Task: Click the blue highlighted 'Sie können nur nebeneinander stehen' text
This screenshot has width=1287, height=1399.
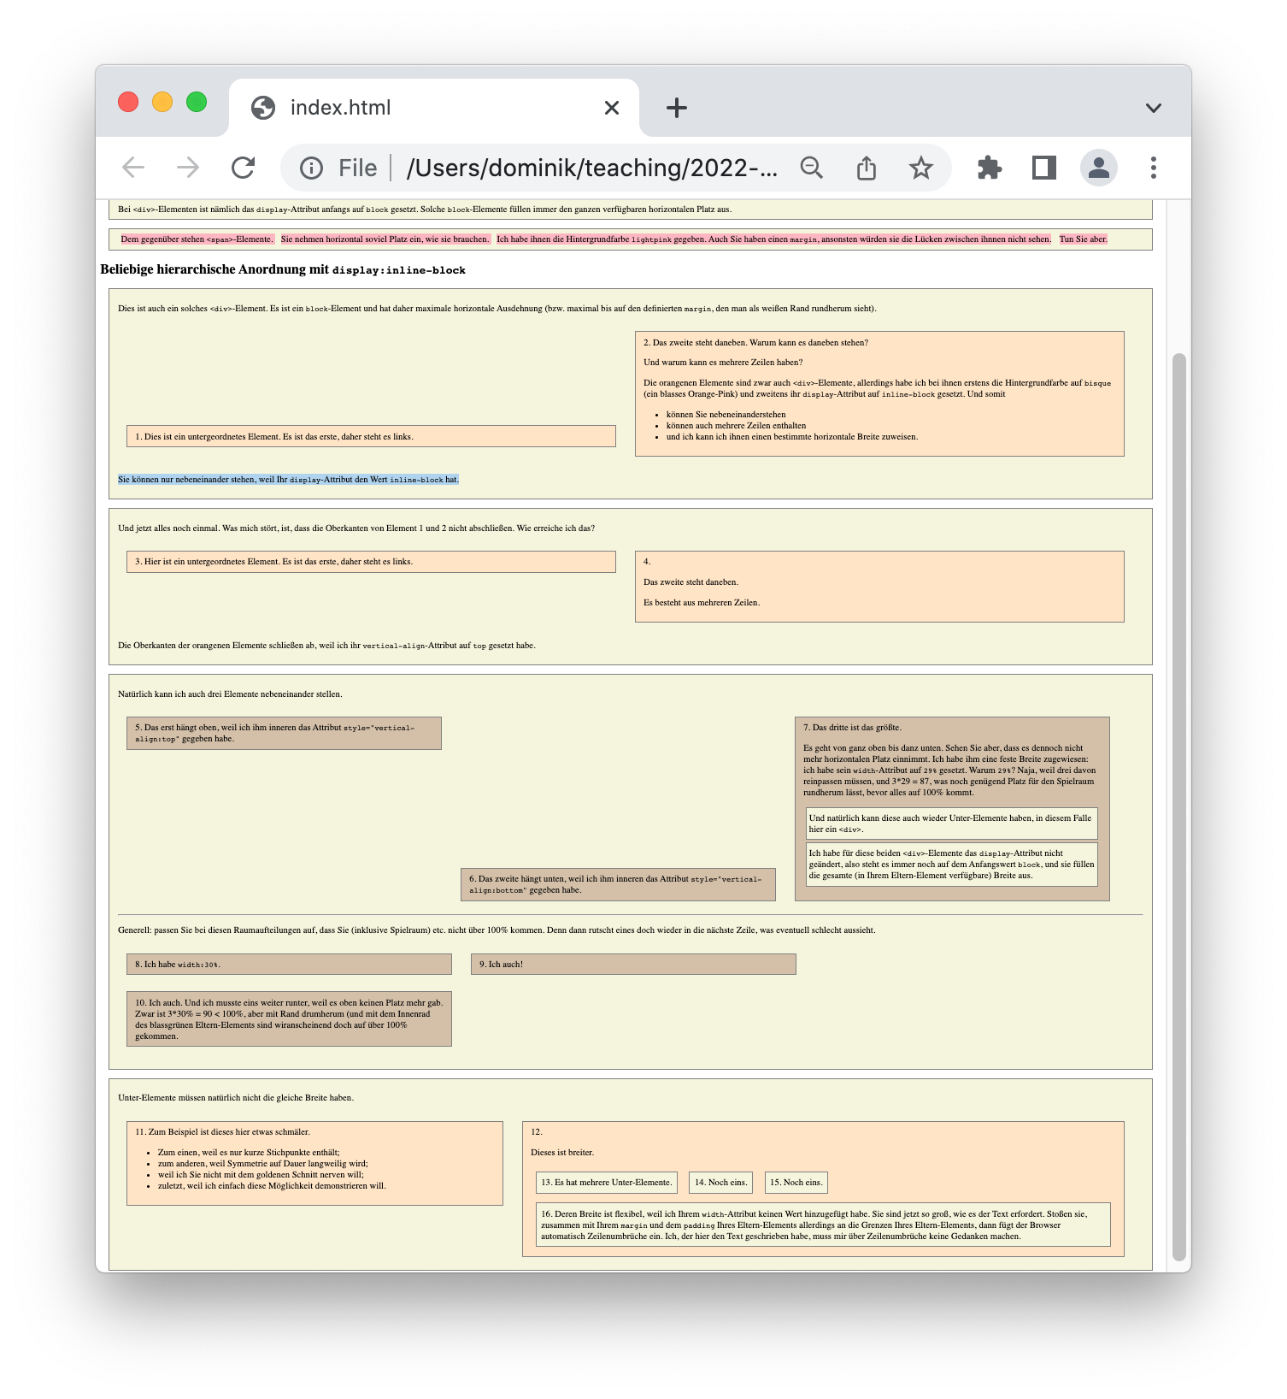Action: (x=289, y=479)
